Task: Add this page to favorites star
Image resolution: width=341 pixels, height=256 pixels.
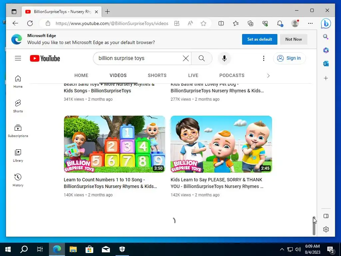Action: point(203,23)
